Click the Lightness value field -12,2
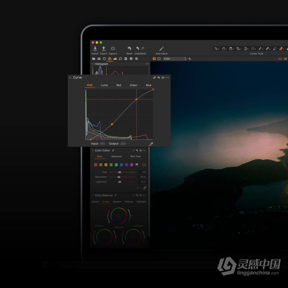This screenshot has width=288, height=288. pos(142,182)
